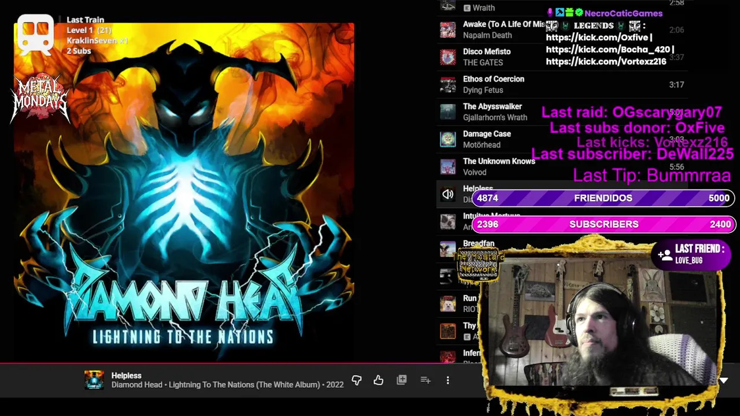Save Helpless to library icon
Image resolution: width=740 pixels, height=416 pixels.
[x=402, y=380]
